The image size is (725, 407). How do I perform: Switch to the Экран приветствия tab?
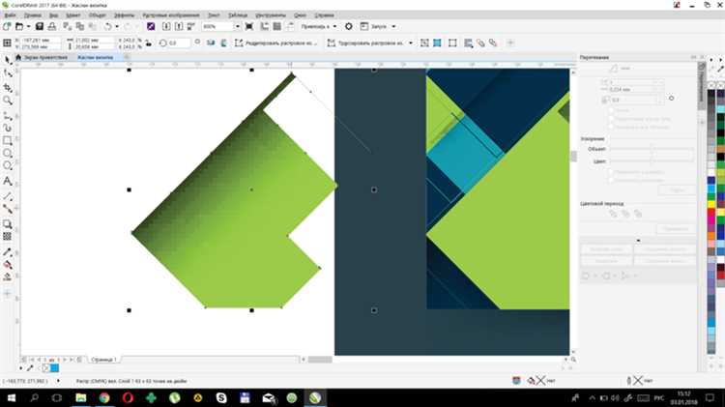[48, 57]
